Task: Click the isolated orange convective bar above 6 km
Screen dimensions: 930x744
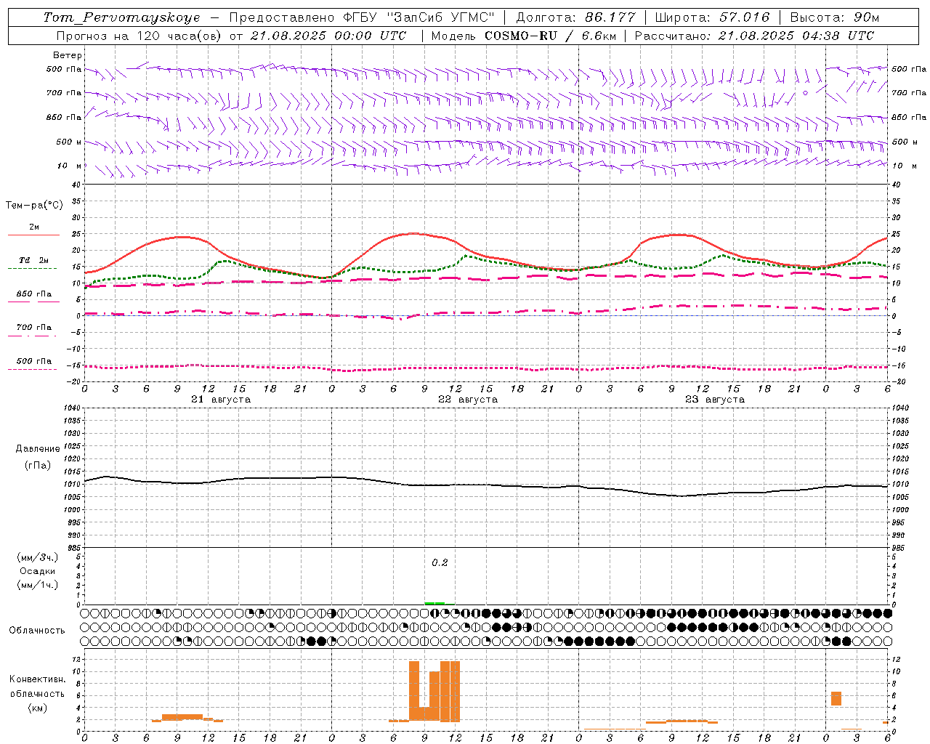Action: click(x=836, y=698)
